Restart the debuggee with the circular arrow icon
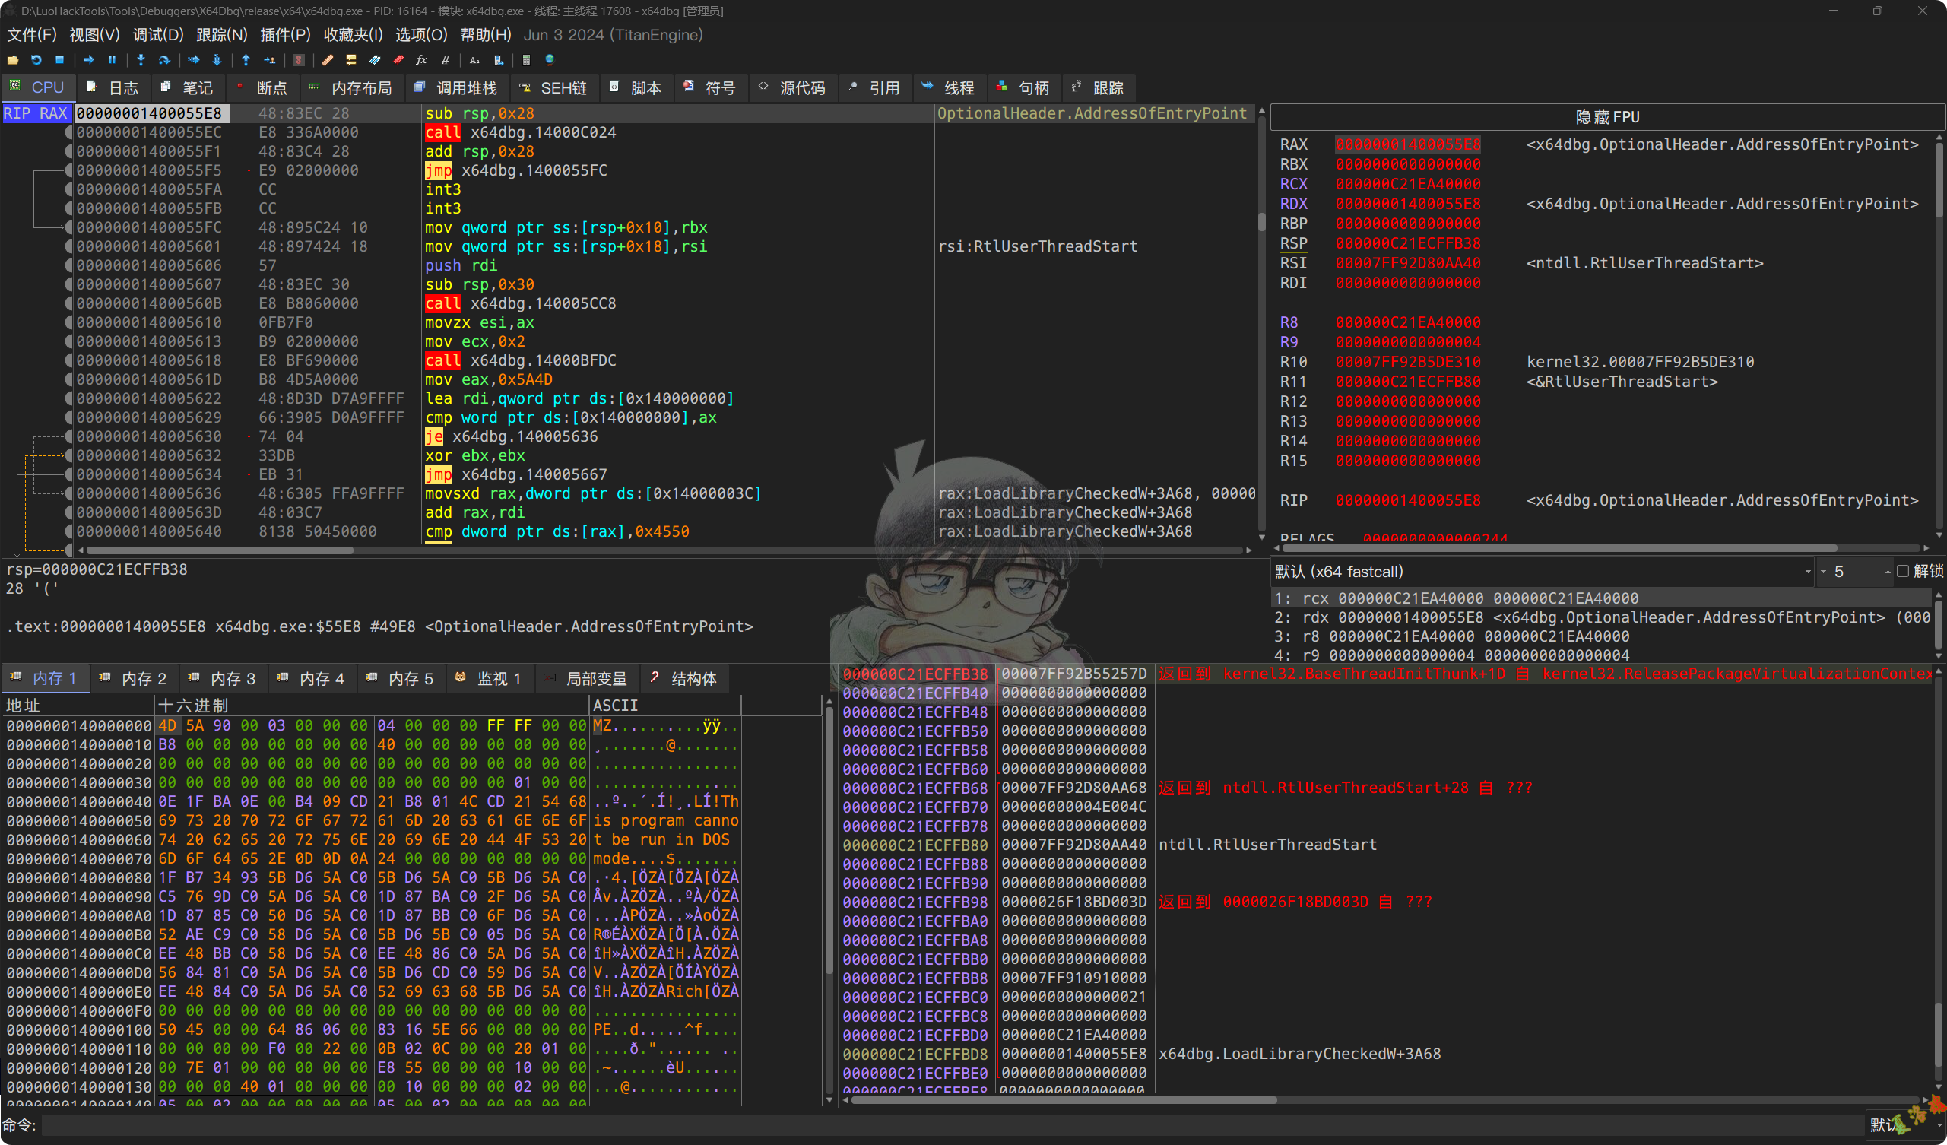 (x=36, y=60)
